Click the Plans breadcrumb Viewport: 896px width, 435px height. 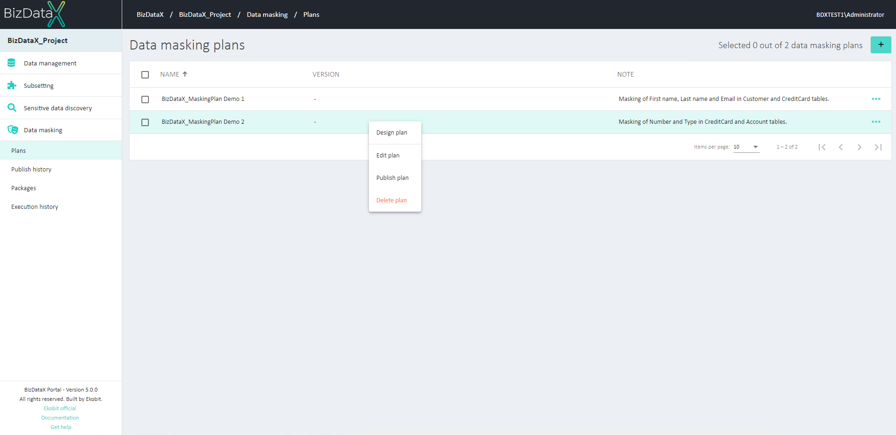point(311,14)
